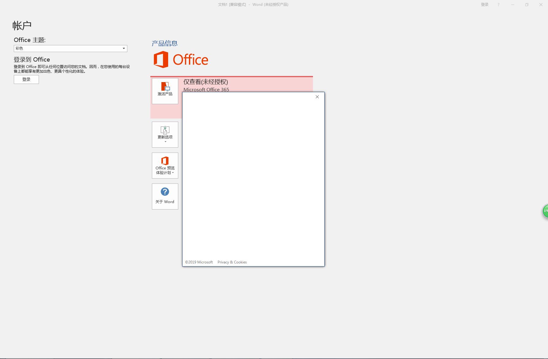Minimize the Word window

pyautogui.click(x=513, y=5)
